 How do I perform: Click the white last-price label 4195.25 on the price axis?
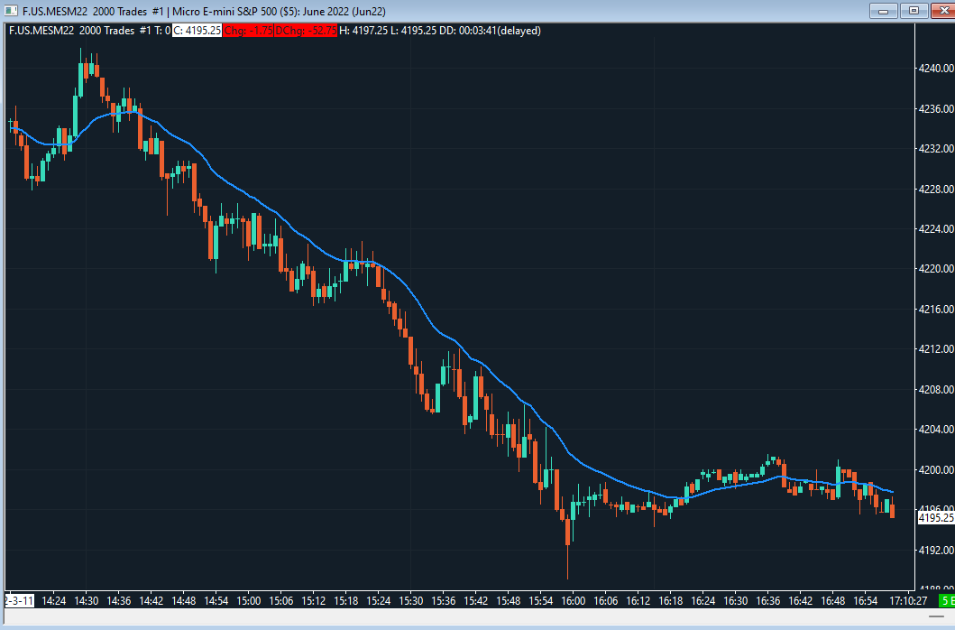(935, 518)
